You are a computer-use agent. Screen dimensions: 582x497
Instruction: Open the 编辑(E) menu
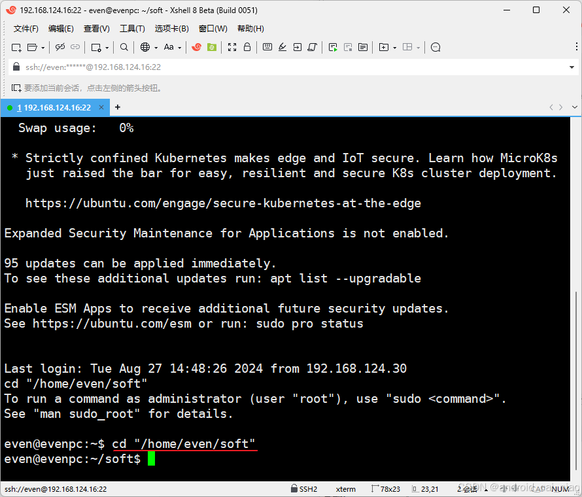pos(61,29)
